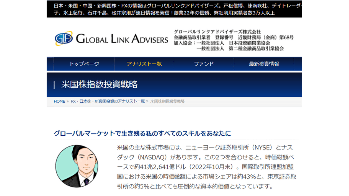Image resolution: width=349 pixels, height=196 pixels.
Task: Open the ファンド navigation item
Action: [204, 64]
